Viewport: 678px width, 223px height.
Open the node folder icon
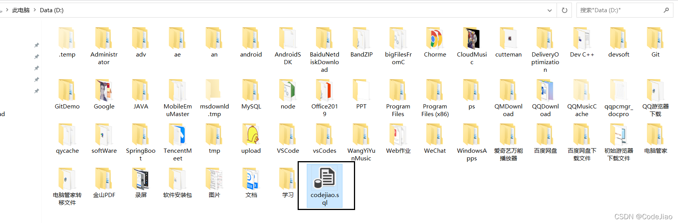click(x=288, y=90)
